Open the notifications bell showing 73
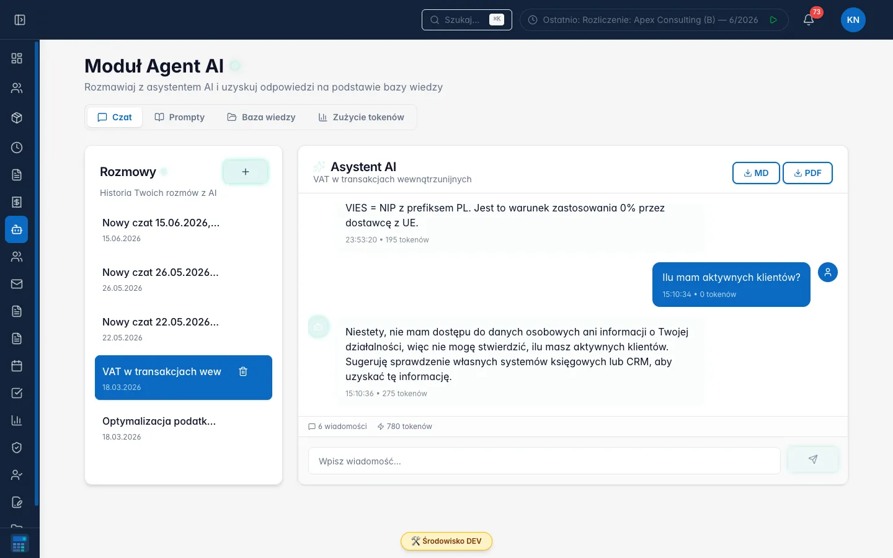893x558 pixels. [x=809, y=20]
